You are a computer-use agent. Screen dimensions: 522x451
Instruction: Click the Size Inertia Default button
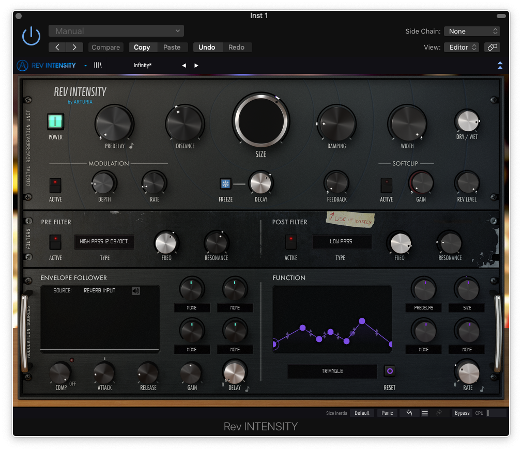point(362,413)
